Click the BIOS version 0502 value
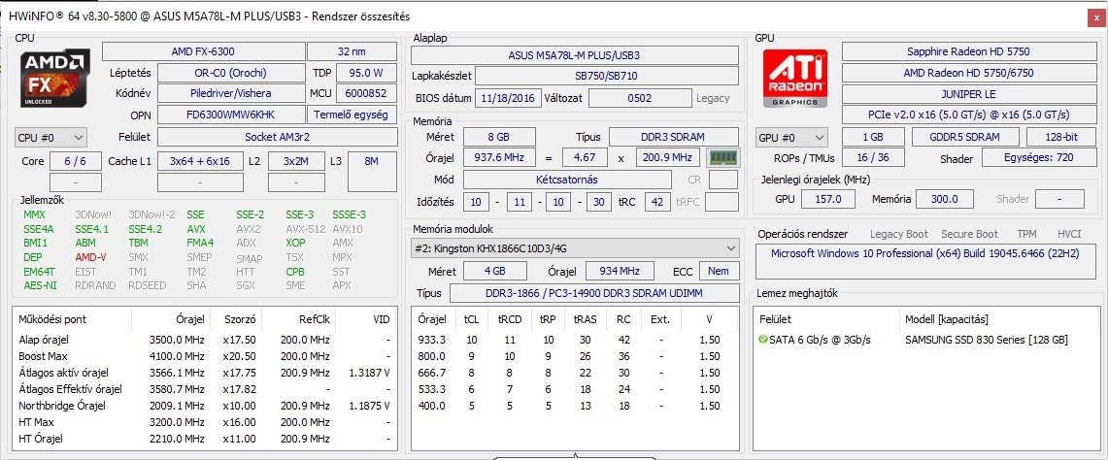Image resolution: width=1108 pixels, height=460 pixels. pyautogui.click(x=640, y=98)
